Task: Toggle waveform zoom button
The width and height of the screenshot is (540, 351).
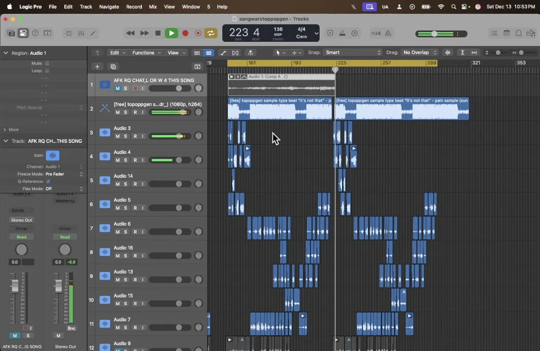Action: 448,53
